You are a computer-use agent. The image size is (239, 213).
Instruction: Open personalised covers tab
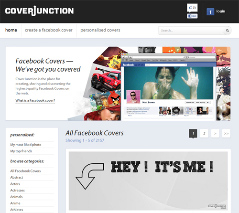pos(100,30)
